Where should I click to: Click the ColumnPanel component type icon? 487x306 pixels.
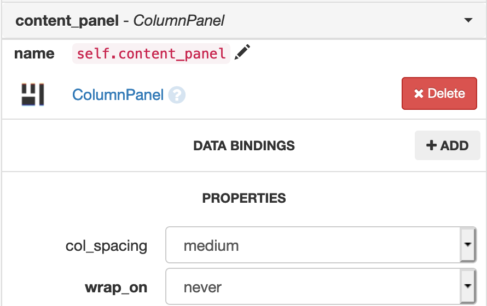tap(33, 95)
